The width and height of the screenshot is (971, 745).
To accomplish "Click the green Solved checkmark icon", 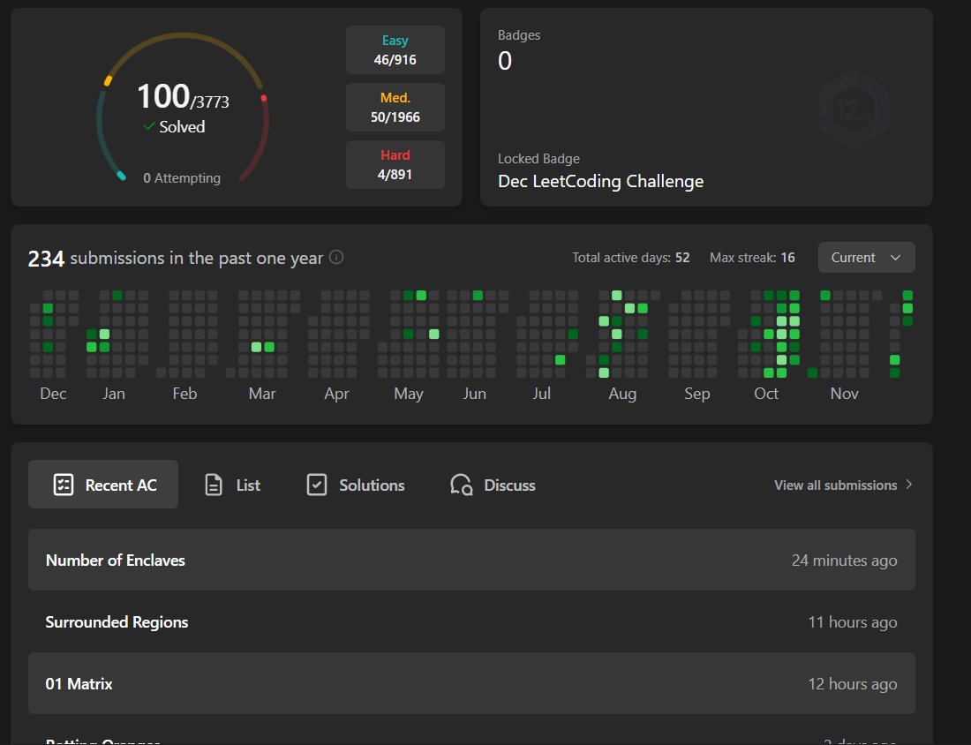I will [x=148, y=126].
